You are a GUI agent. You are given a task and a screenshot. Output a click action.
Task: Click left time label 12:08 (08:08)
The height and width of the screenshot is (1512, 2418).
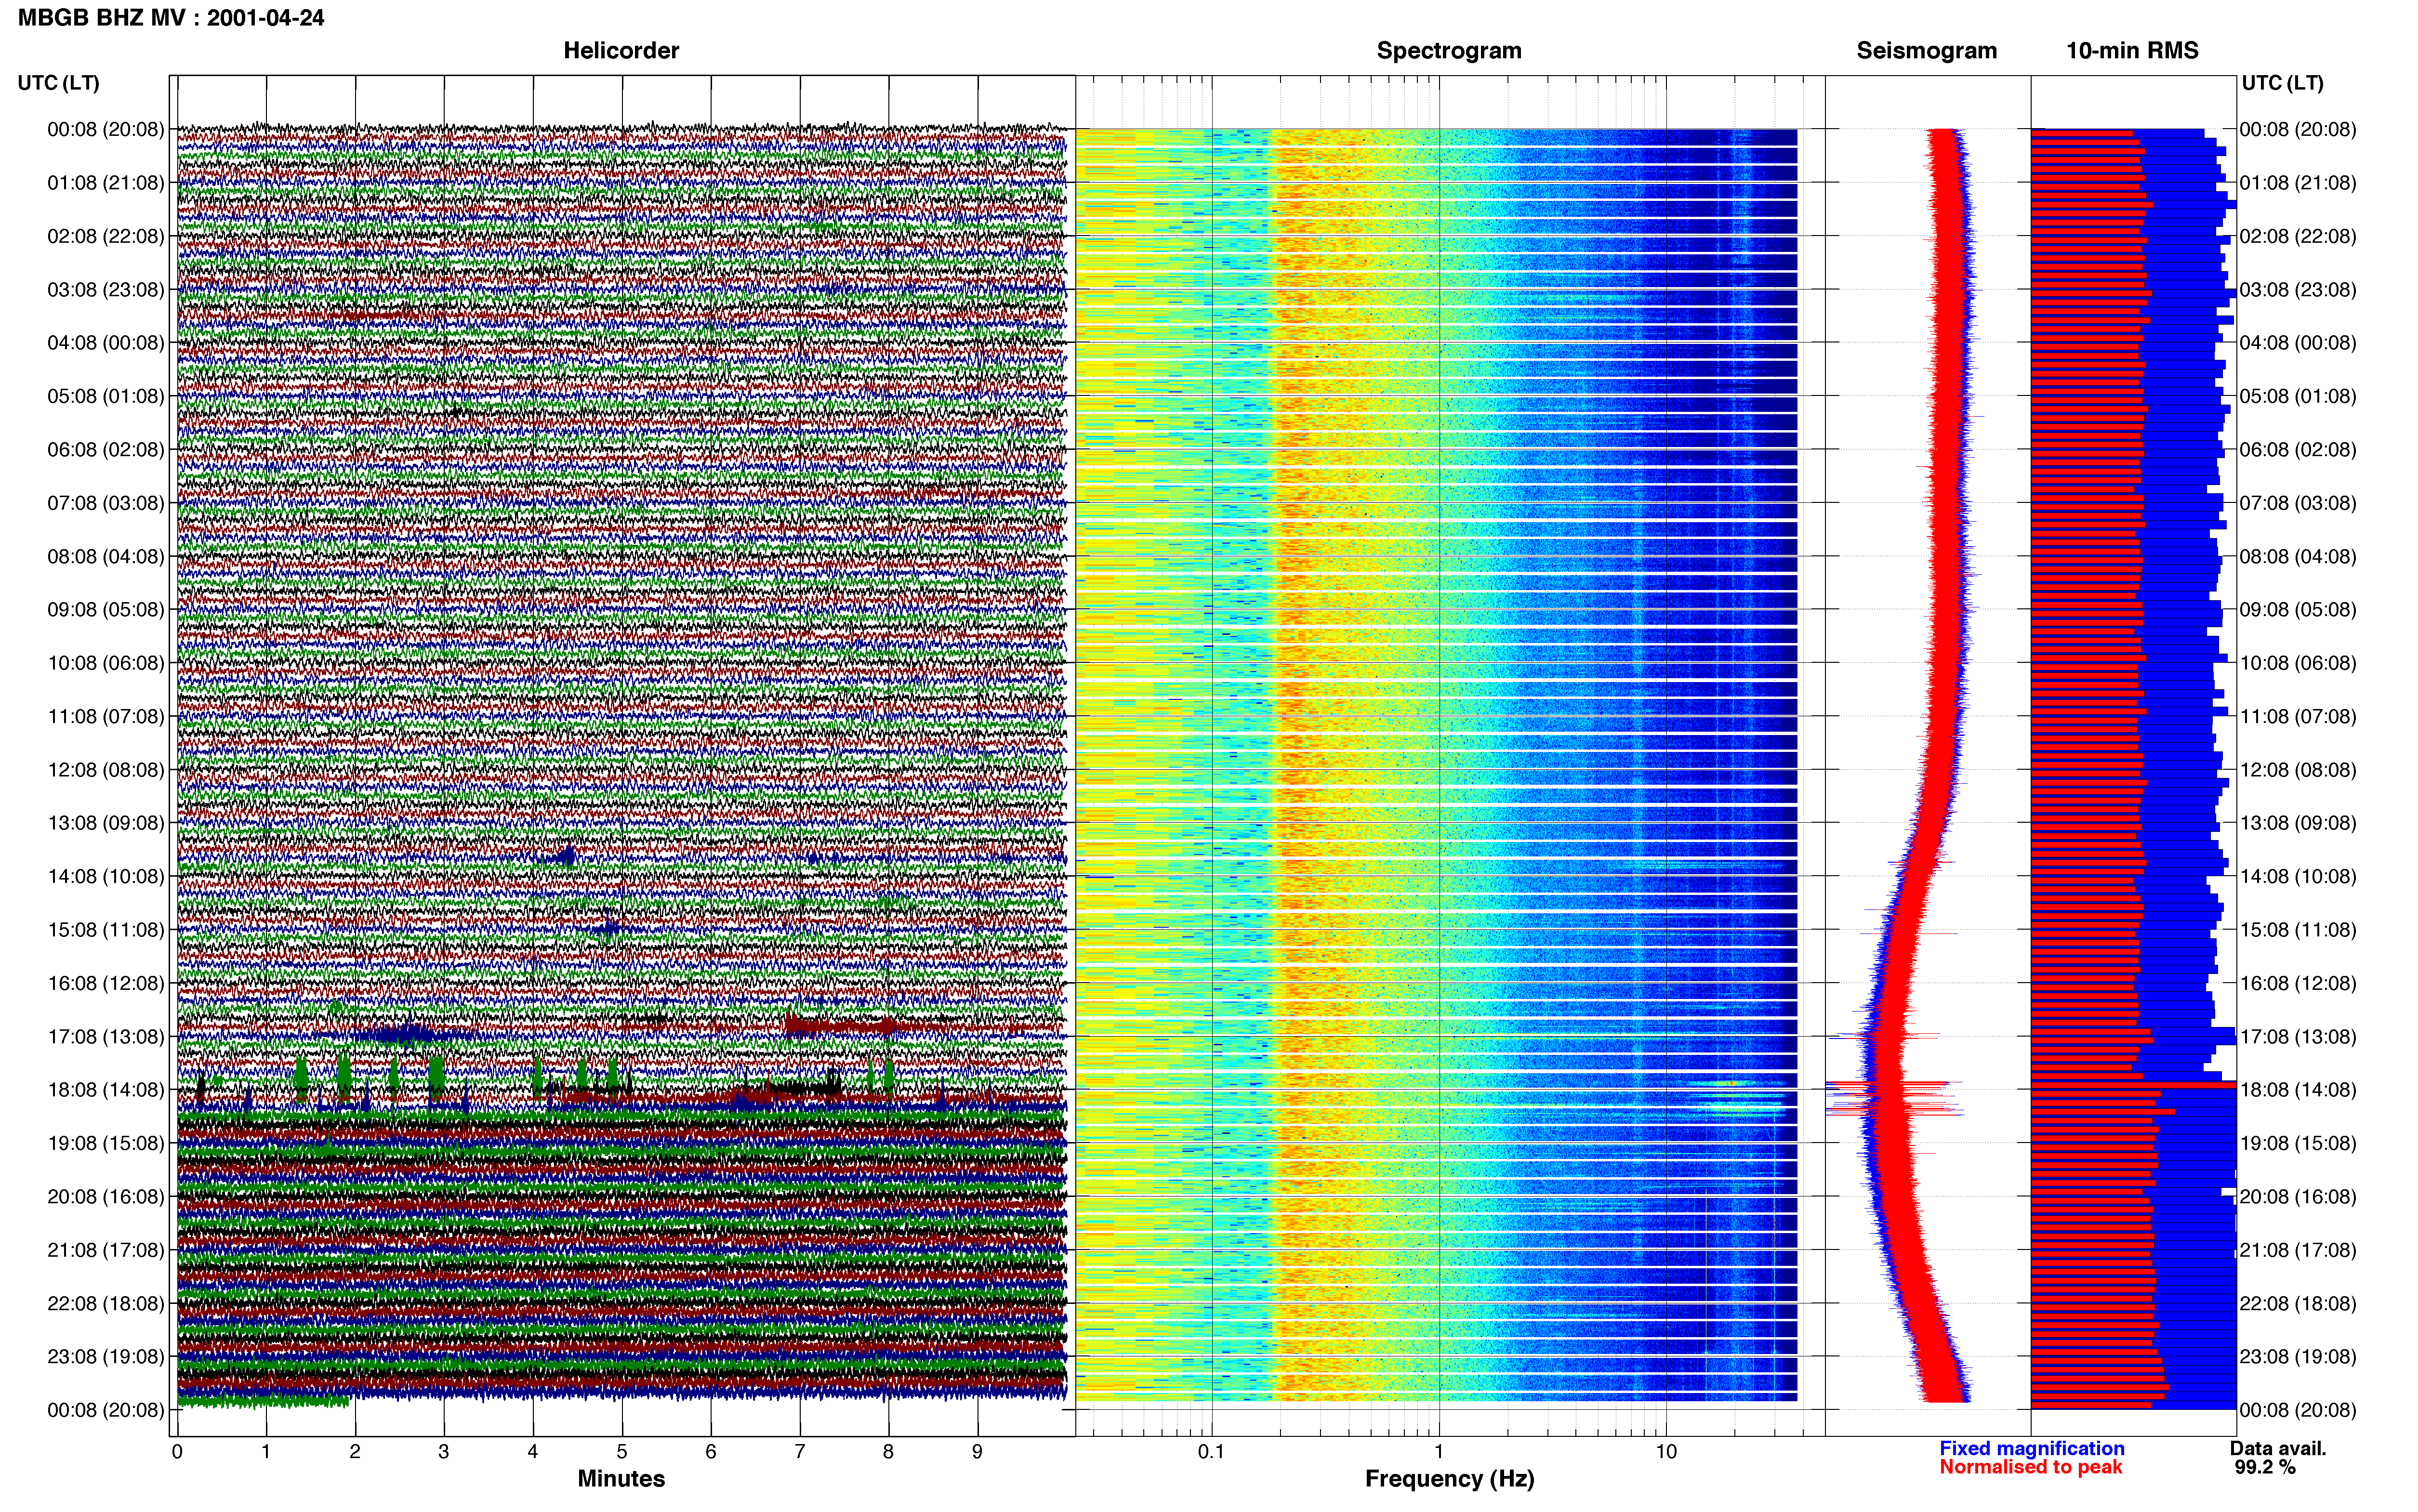(105, 770)
